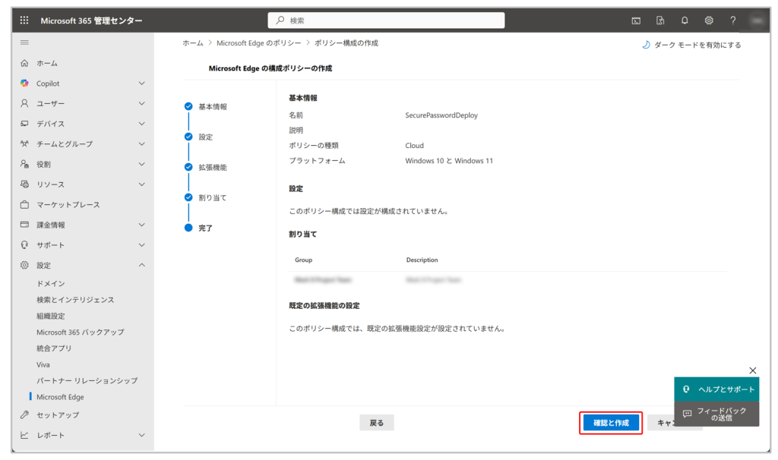
Task: Click the teams and groups icon
Action: [x=24, y=143]
